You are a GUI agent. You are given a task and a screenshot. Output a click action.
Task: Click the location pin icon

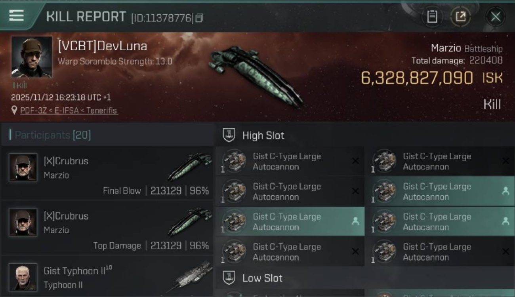pos(15,110)
